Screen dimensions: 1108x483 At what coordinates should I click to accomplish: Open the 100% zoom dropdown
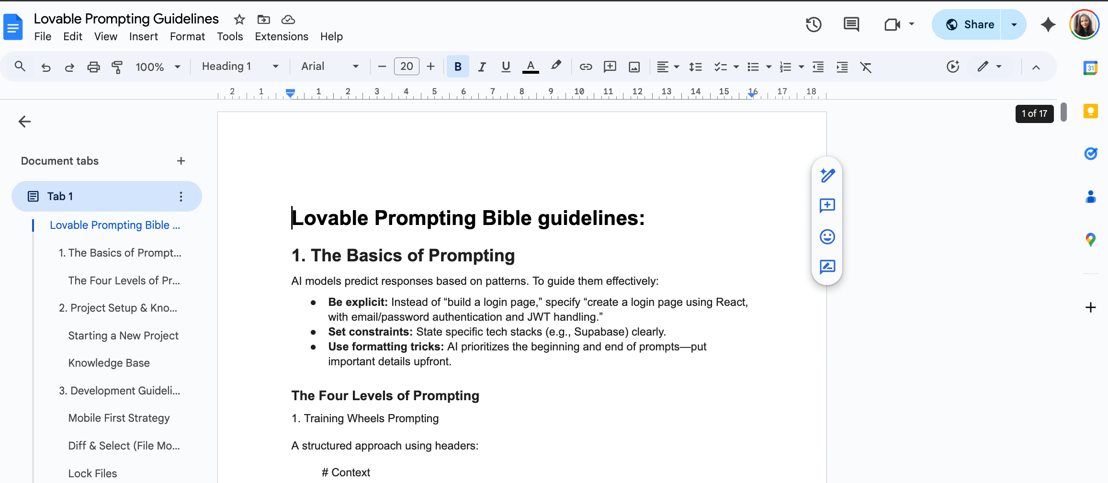158,67
